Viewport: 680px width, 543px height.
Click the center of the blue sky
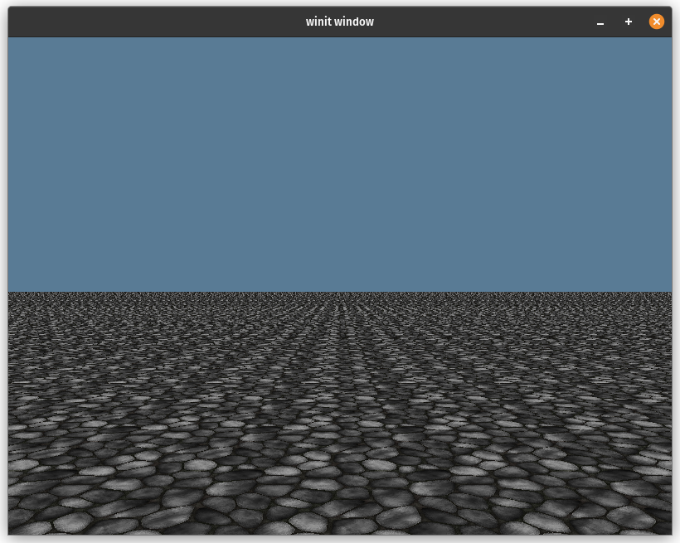click(340, 163)
